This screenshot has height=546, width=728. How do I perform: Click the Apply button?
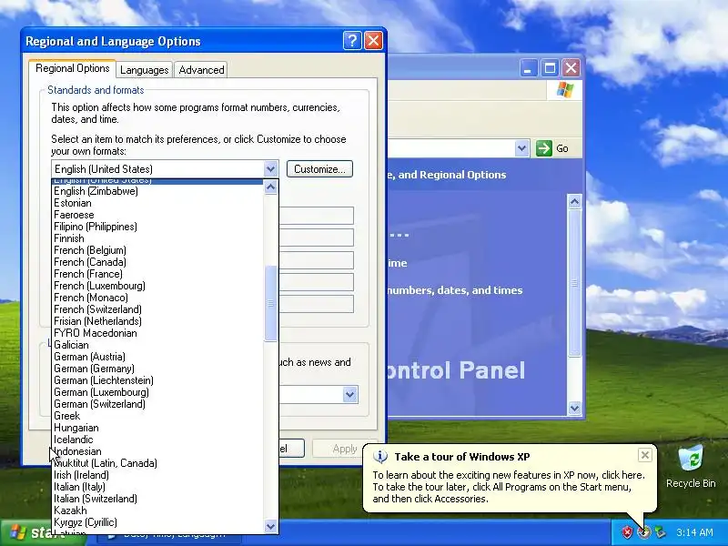click(345, 449)
